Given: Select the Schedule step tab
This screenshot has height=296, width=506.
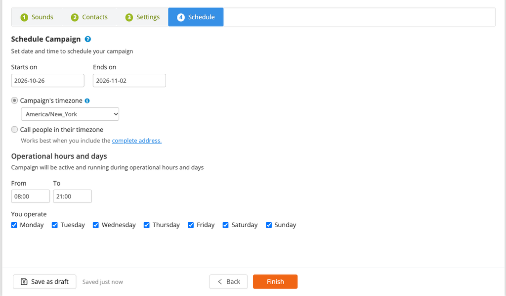Looking at the screenshot, I should click(196, 17).
